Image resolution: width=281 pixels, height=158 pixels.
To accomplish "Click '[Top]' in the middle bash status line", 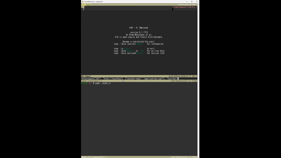I will point(194,81).
